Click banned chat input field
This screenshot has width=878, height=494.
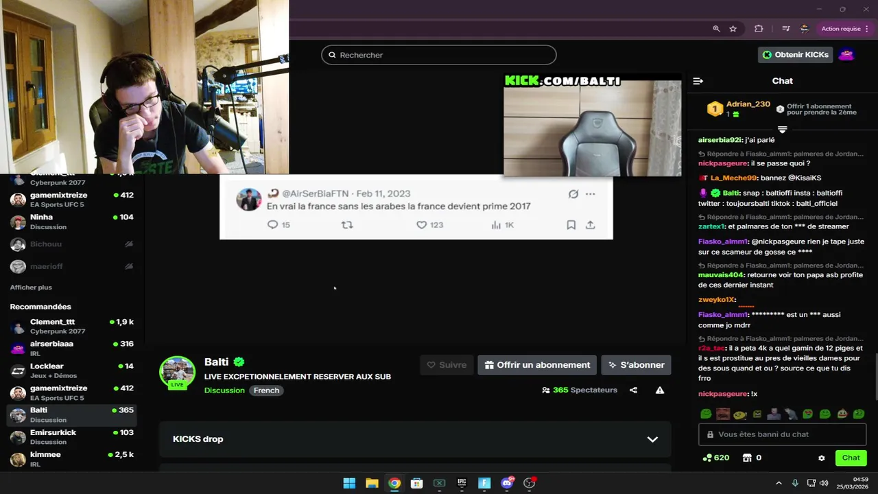click(782, 434)
